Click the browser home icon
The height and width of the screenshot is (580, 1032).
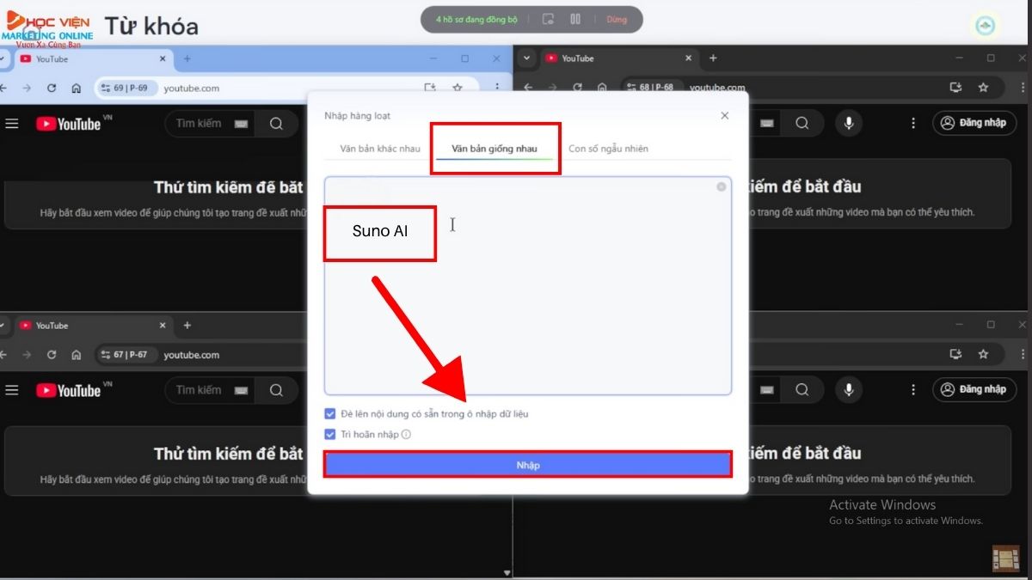[76, 87]
